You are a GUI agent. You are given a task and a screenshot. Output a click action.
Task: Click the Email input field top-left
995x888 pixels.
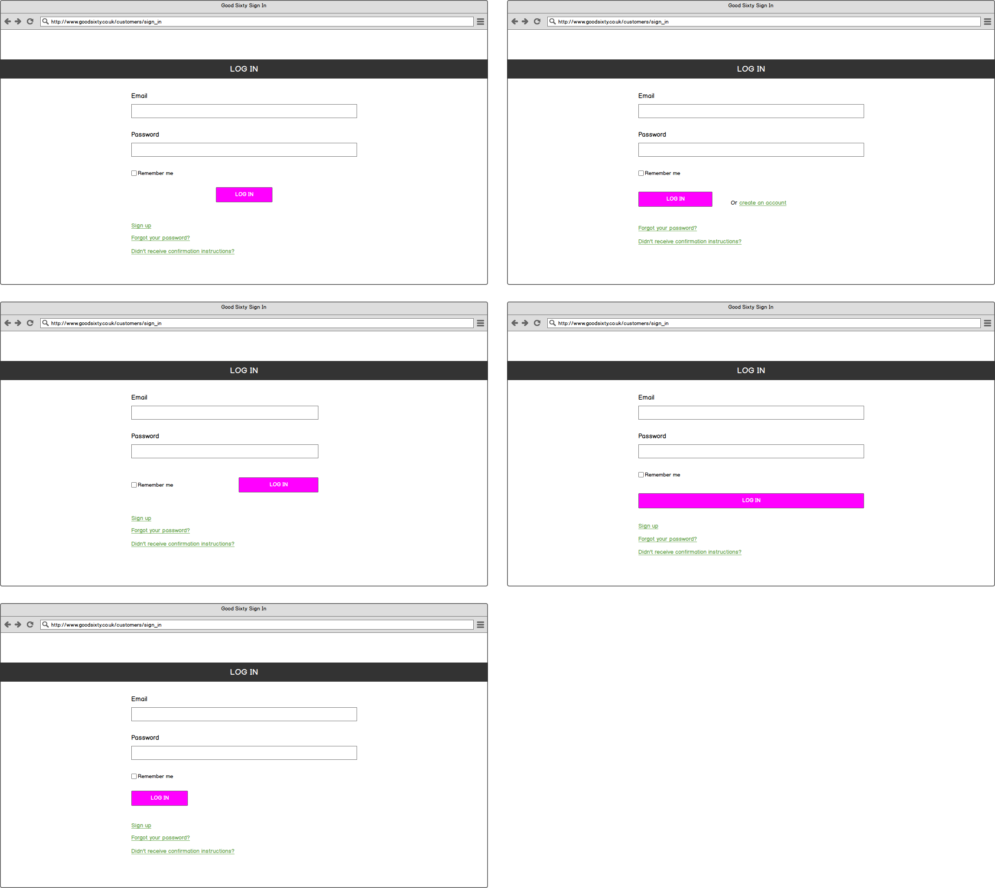point(244,112)
